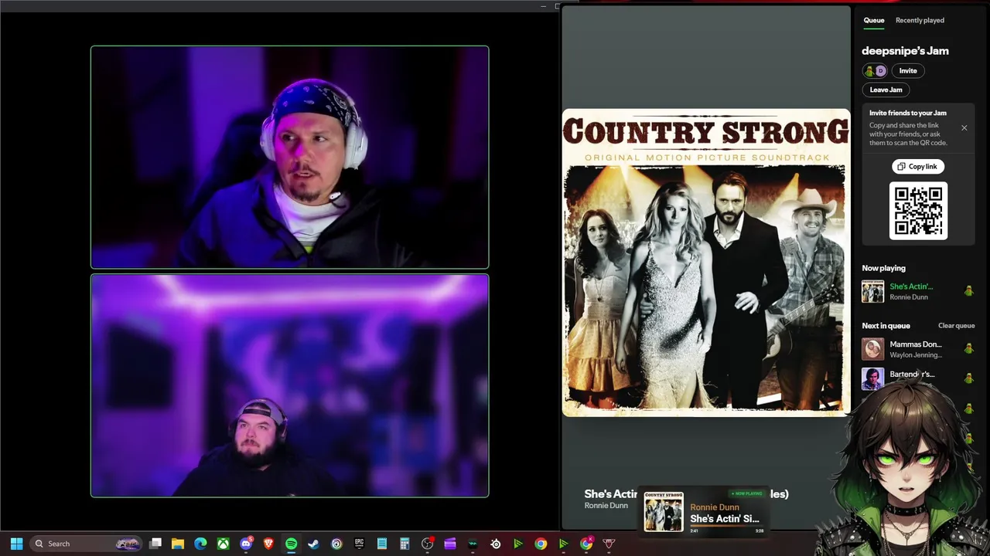Click the bottom webcam feed

290,385
